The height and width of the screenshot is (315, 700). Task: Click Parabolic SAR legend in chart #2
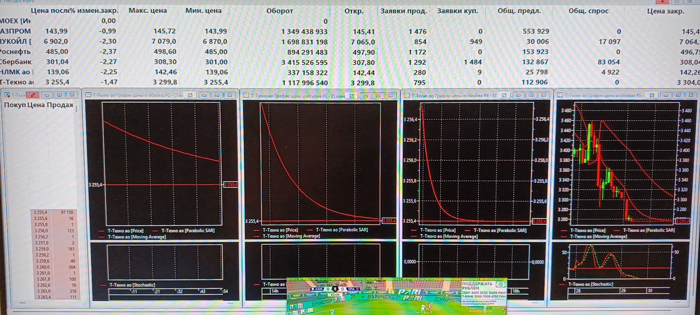click(188, 231)
